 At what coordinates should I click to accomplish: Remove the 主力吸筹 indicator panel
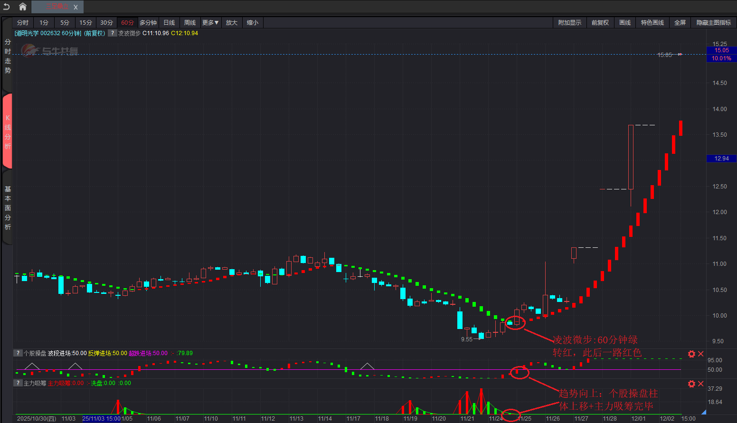coord(701,384)
